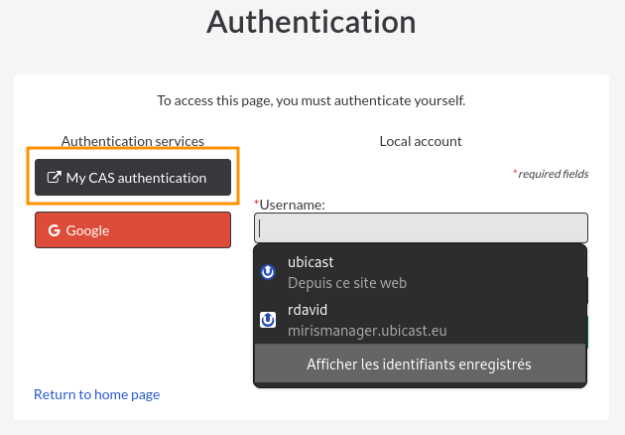
Task: Focus the Username text field
Action: pyautogui.click(x=421, y=227)
